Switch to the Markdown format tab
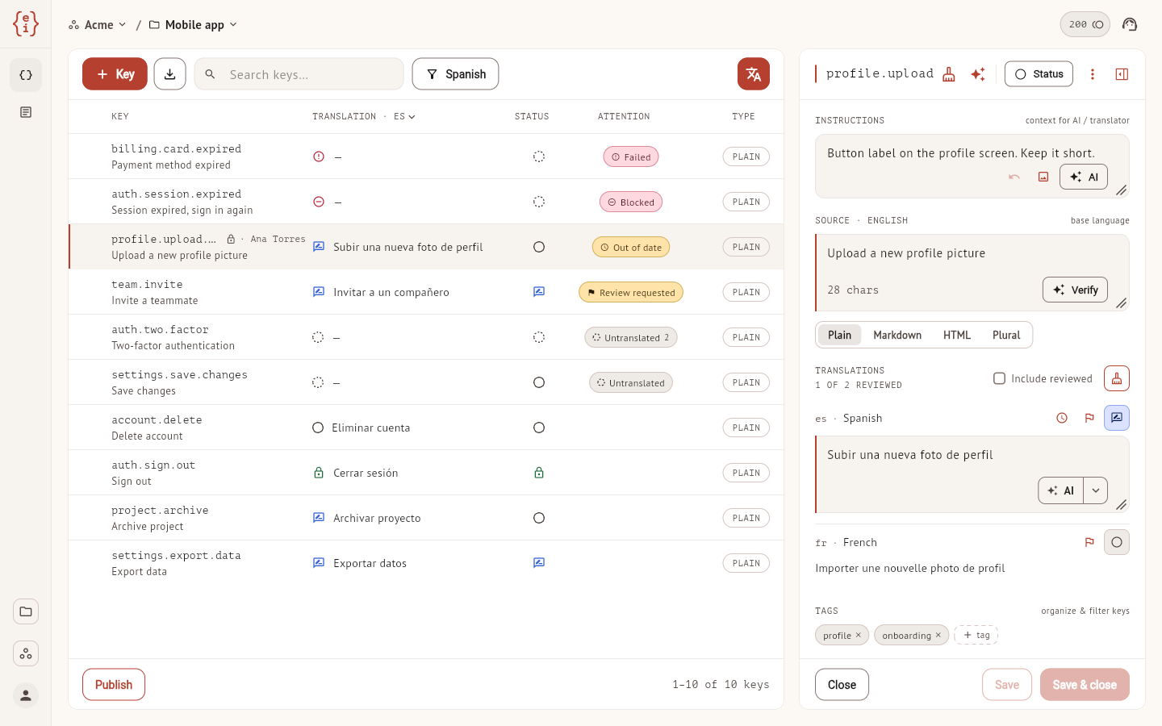This screenshot has height=726, width=1162. (897, 335)
